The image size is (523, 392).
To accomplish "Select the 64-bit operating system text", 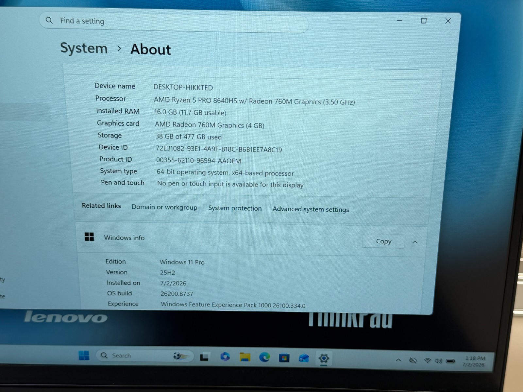I will tap(225, 172).
